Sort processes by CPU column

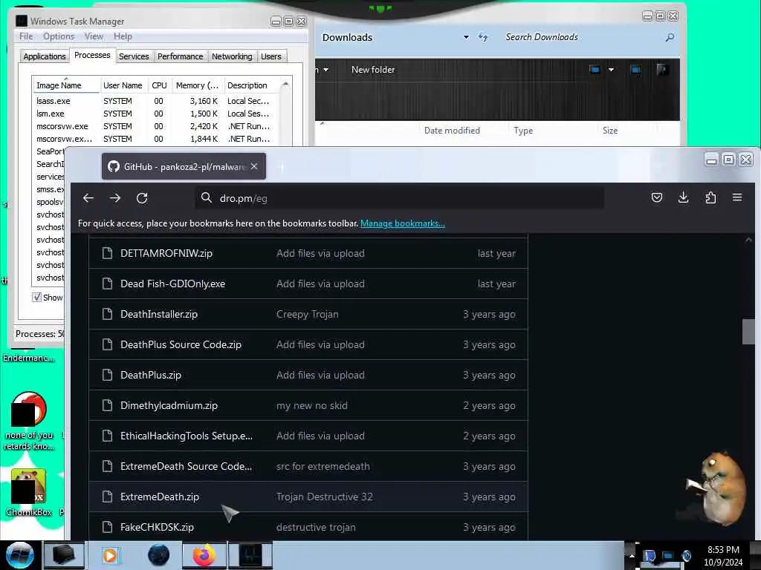click(159, 85)
